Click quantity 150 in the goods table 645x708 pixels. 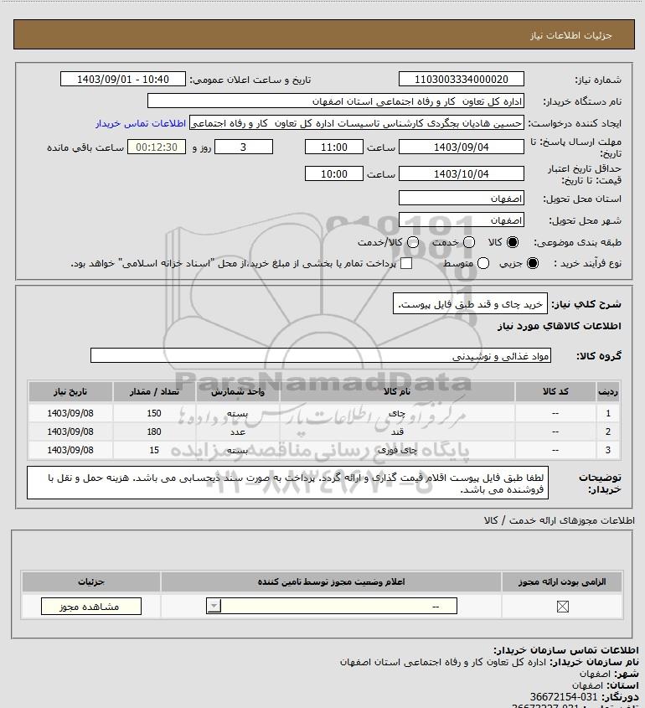(154, 413)
